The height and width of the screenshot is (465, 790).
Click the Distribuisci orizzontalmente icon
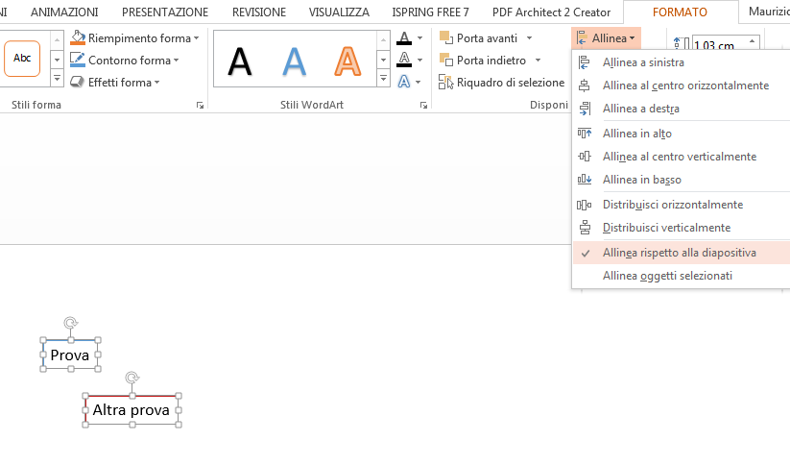[584, 205]
